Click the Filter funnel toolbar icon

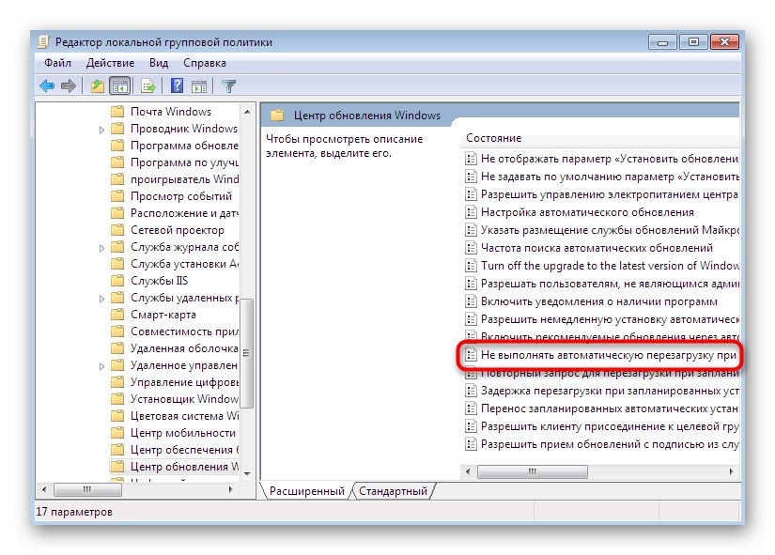click(228, 86)
